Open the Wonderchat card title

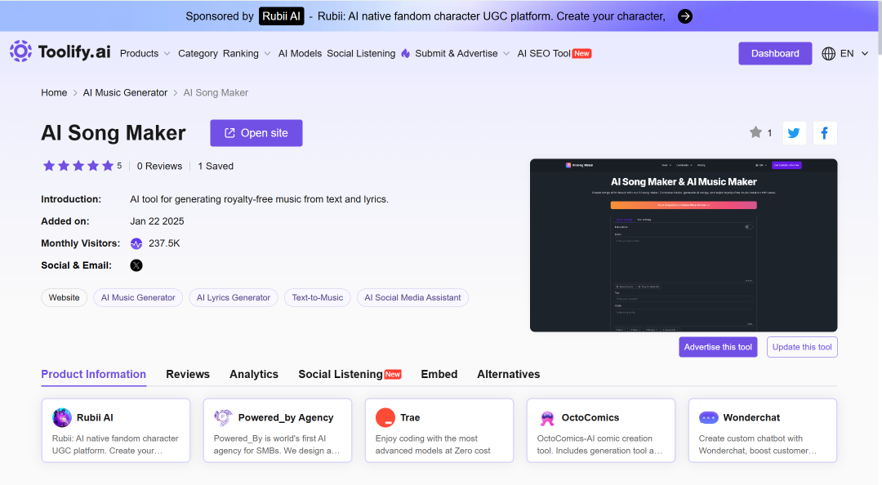click(x=751, y=417)
